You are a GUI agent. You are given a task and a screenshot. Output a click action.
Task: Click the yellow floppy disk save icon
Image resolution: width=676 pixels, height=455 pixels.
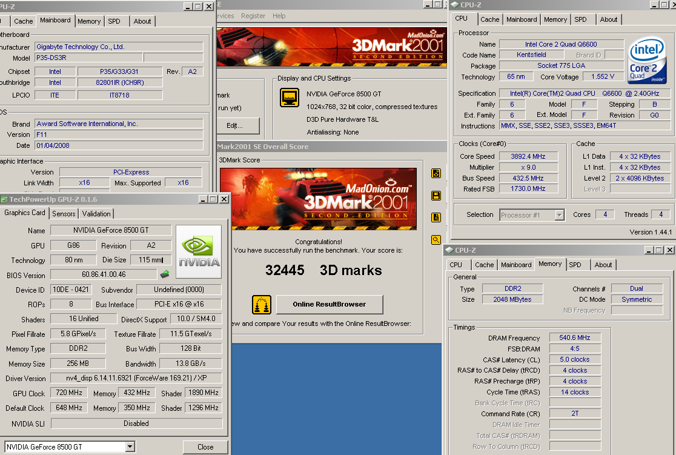[436, 195]
